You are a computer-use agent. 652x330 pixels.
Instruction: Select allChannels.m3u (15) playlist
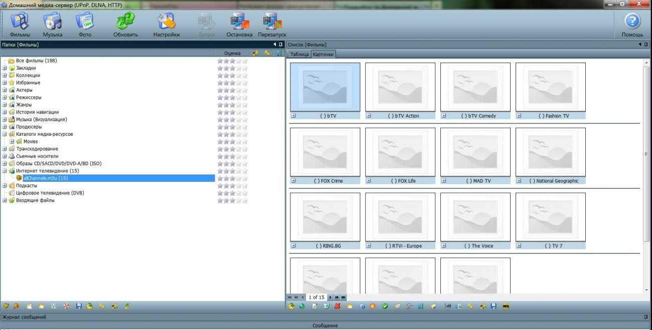tap(46, 178)
